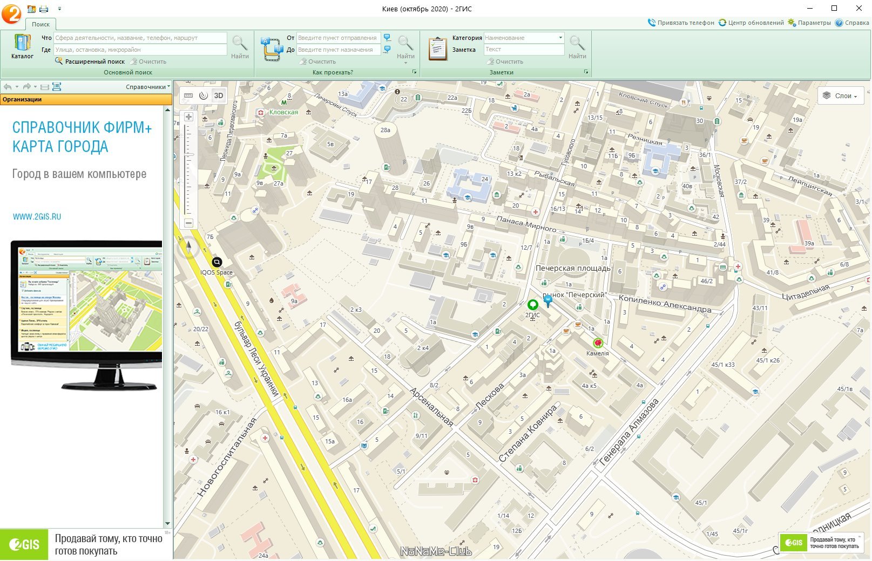
Task: Open the Слои layers dropdown
Action: tap(841, 96)
